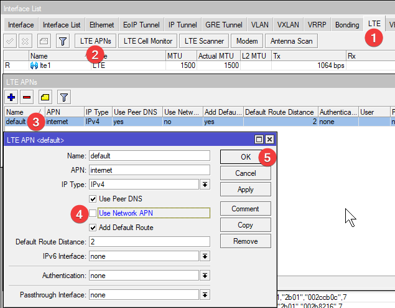Enable the Use Network APN checkbox
The height and width of the screenshot is (308, 395).
tap(93, 213)
